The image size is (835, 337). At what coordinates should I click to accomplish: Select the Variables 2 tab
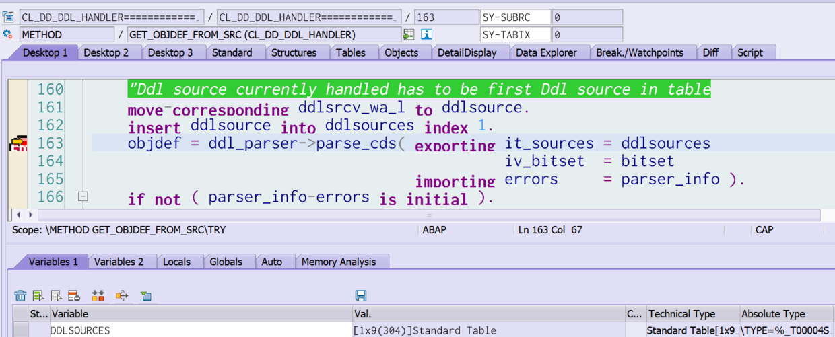click(x=119, y=262)
